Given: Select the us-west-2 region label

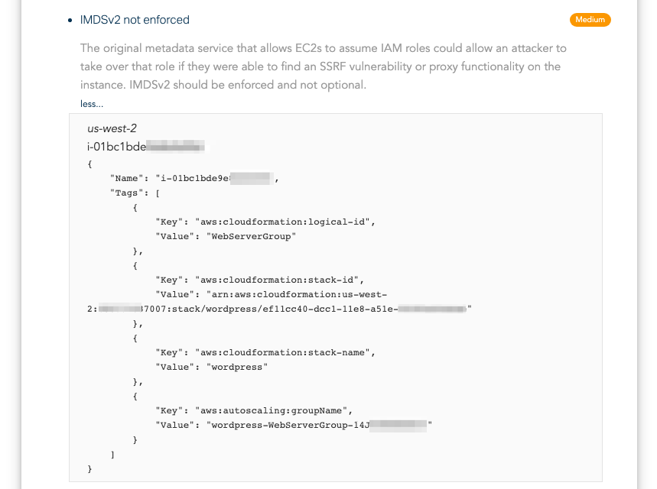Looking at the screenshot, I should pos(112,128).
